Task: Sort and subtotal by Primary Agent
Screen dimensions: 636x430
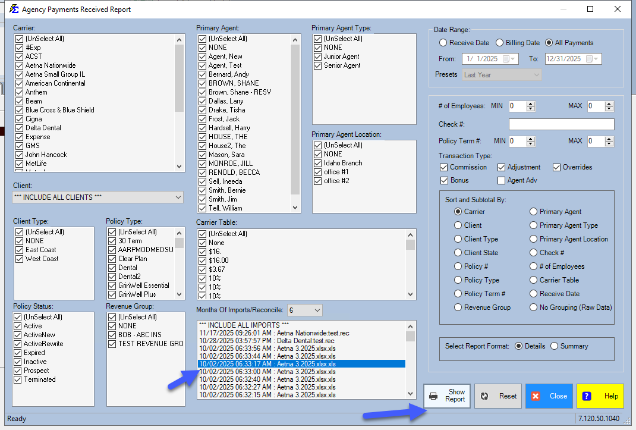Action: coord(534,211)
